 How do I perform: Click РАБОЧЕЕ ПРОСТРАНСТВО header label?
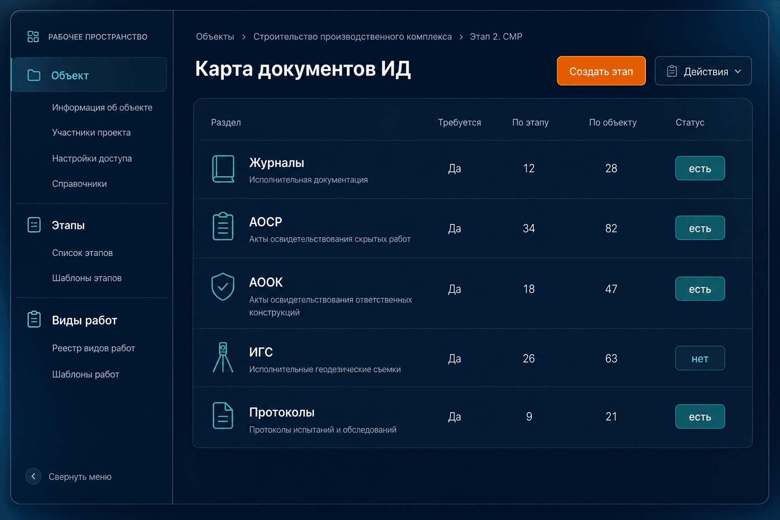click(x=97, y=37)
